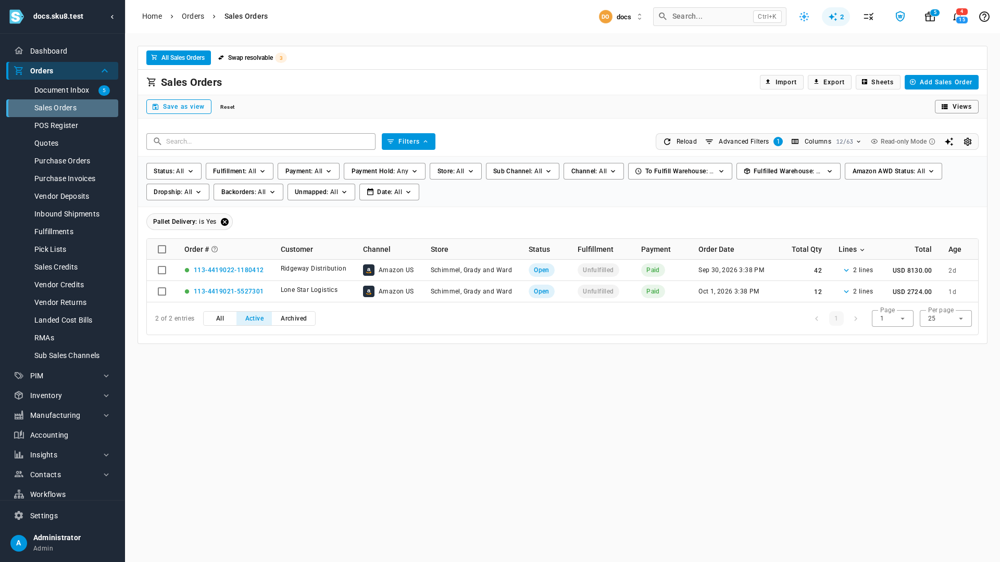Open order link 113-4419021-5527301
This screenshot has height=562, width=1000.
(228, 291)
